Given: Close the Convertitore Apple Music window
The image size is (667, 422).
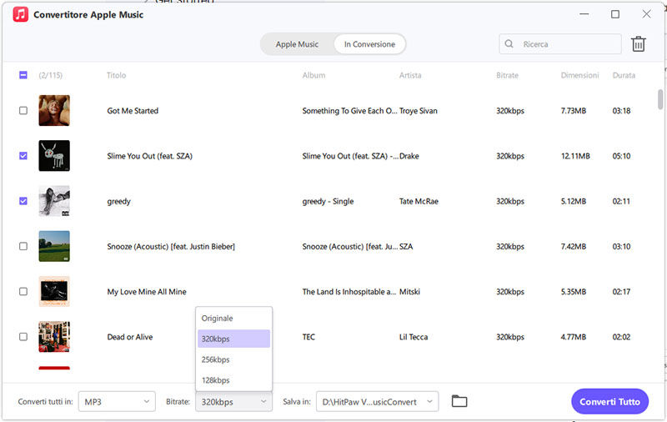Looking at the screenshot, I should coord(646,14).
